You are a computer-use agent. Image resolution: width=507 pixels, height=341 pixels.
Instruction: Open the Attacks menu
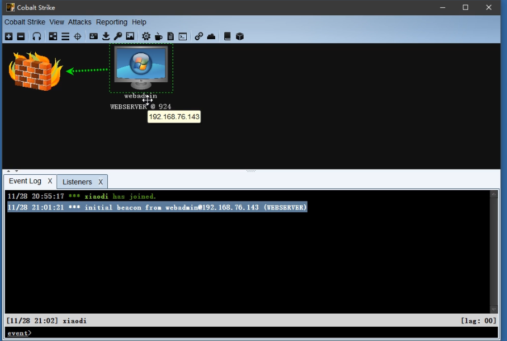tap(79, 22)
